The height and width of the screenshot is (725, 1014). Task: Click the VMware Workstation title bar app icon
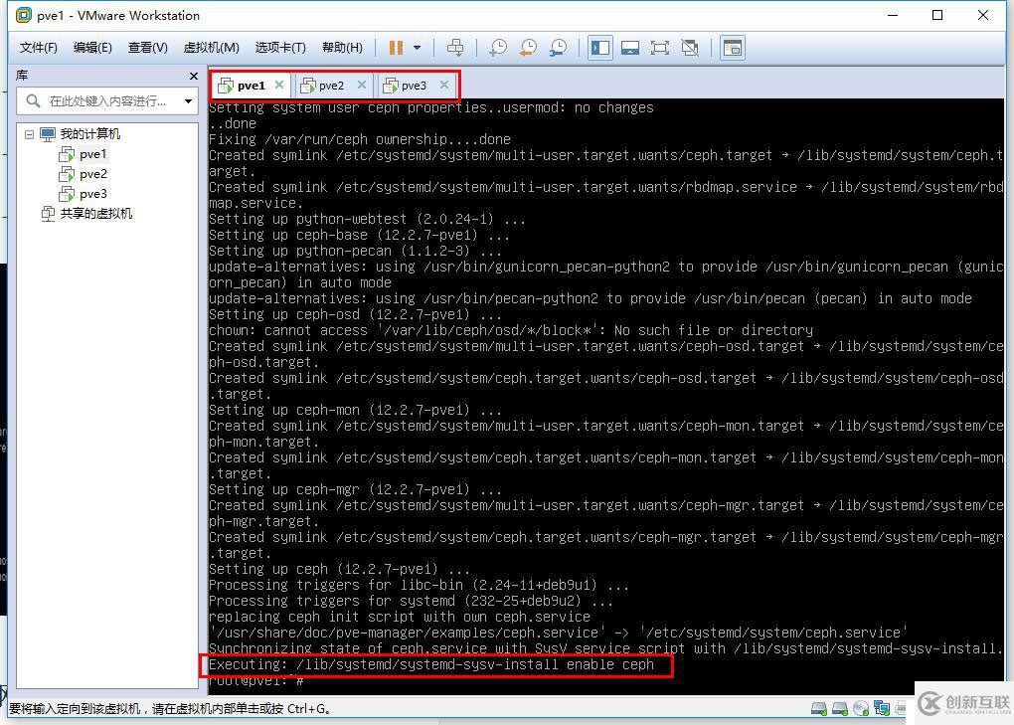(23, 15)
